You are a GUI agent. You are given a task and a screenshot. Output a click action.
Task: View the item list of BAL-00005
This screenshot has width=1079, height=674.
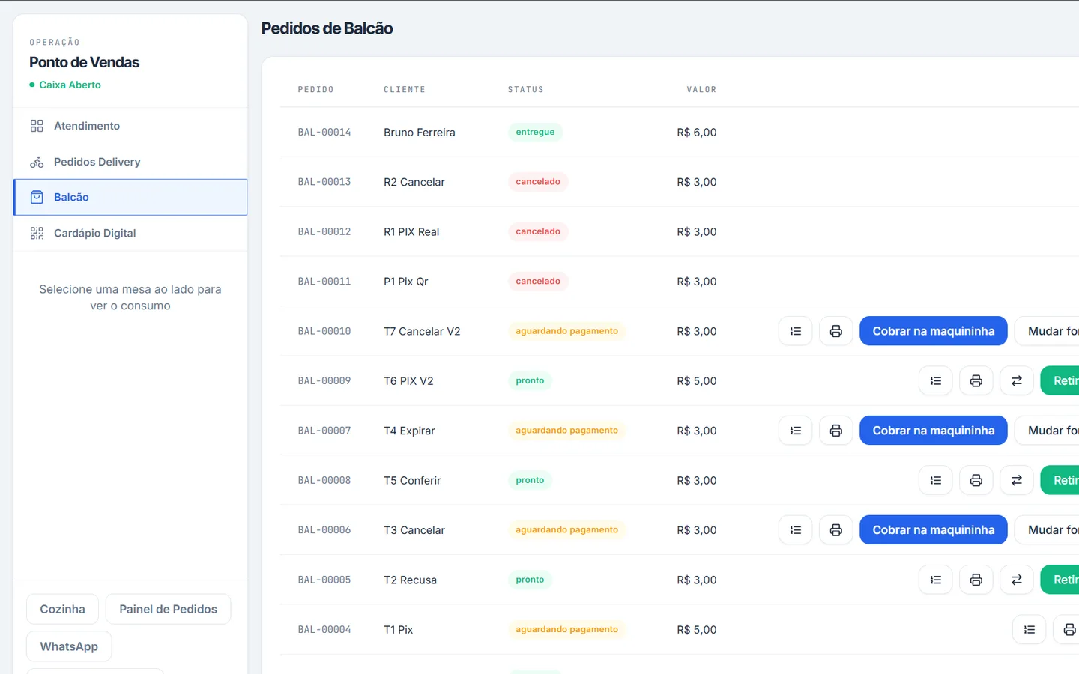click(x=936, y=580)
